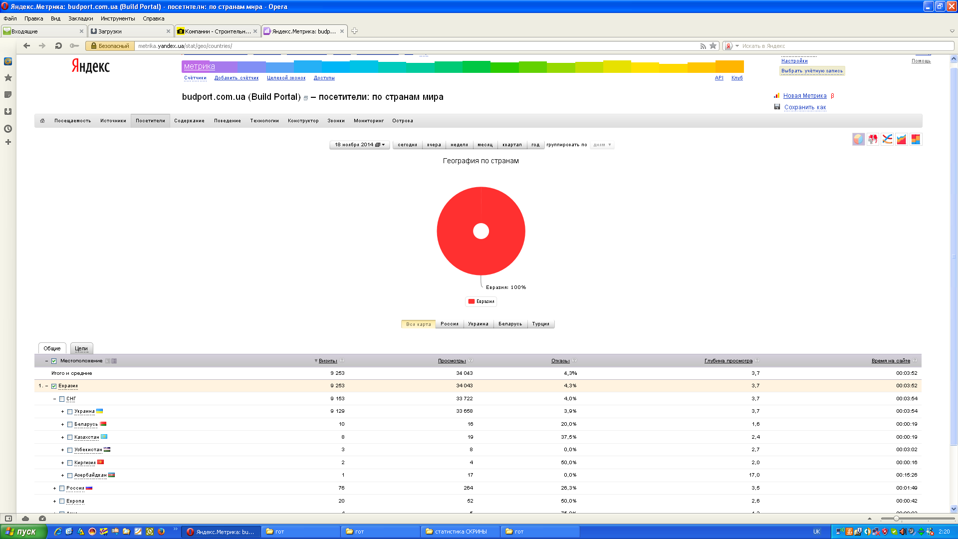Select the pie chart view icon
The width and height of the screenshot is (958, 539).
(858, 139)
